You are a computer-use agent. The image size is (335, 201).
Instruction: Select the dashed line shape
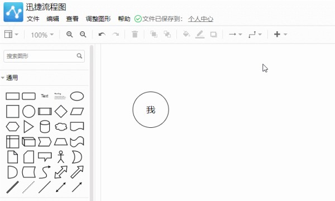tap(28, 188)
